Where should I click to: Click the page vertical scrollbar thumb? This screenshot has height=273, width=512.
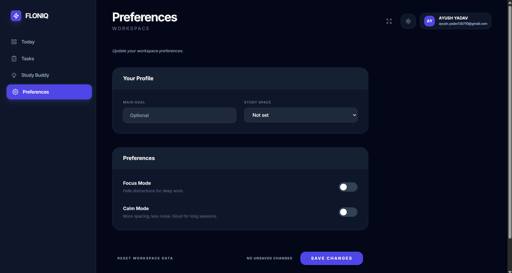pos(510,121)
